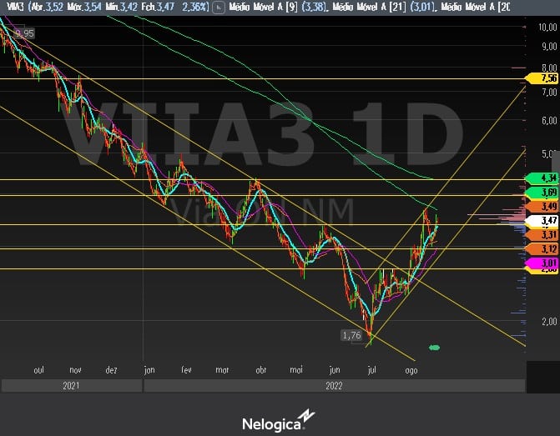Image resolution: width=560 pixels, height=436 pixels.
Task: Select the white 3,47 current price tag
Action: coord(544,221)
